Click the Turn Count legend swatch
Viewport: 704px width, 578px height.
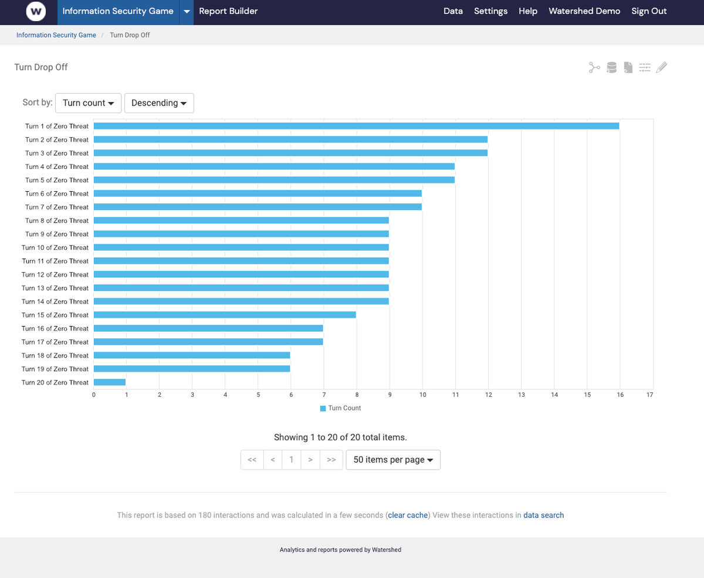tap(323, 407)
